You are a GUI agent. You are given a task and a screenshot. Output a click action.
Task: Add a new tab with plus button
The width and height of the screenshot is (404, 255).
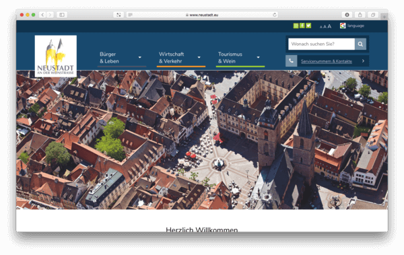click(384, 17)
